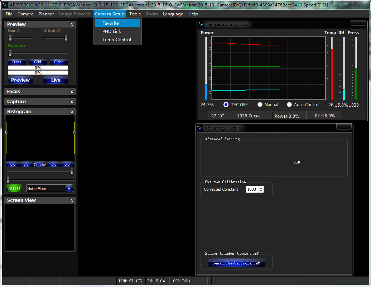Open the Planner menu
The image size is (371, 287).
[47, 14]
